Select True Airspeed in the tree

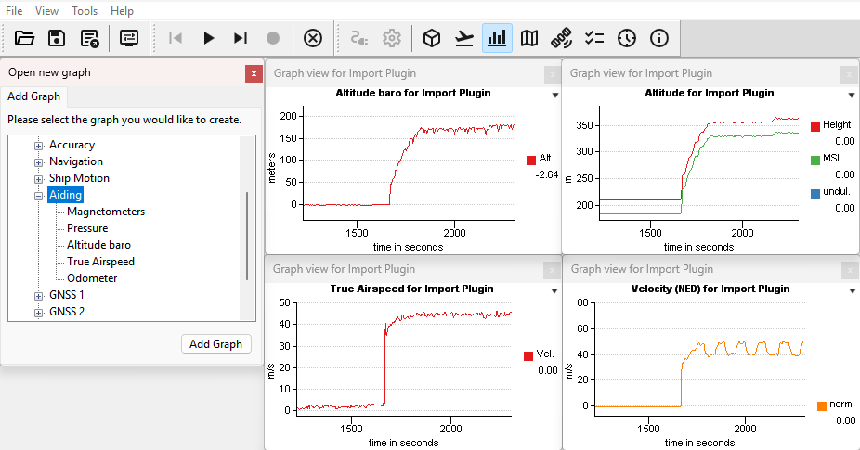[x=100, y=262]
